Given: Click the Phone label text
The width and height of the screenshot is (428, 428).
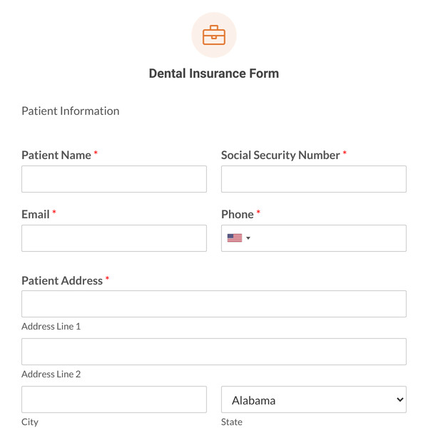Looking at the screenshot, I should click(x=238, y=214).
